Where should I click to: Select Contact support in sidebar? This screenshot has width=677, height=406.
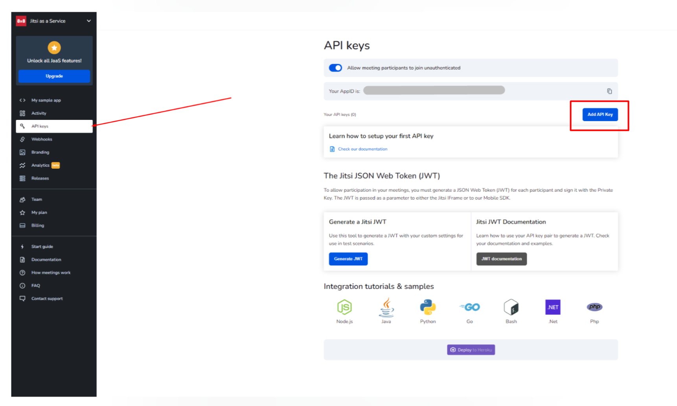(x=54, y=299)
